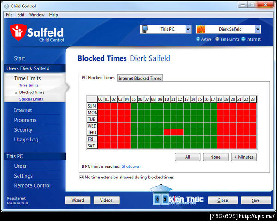Select the This PC sidebar header
277x221 pixels.
coord(35,156)
